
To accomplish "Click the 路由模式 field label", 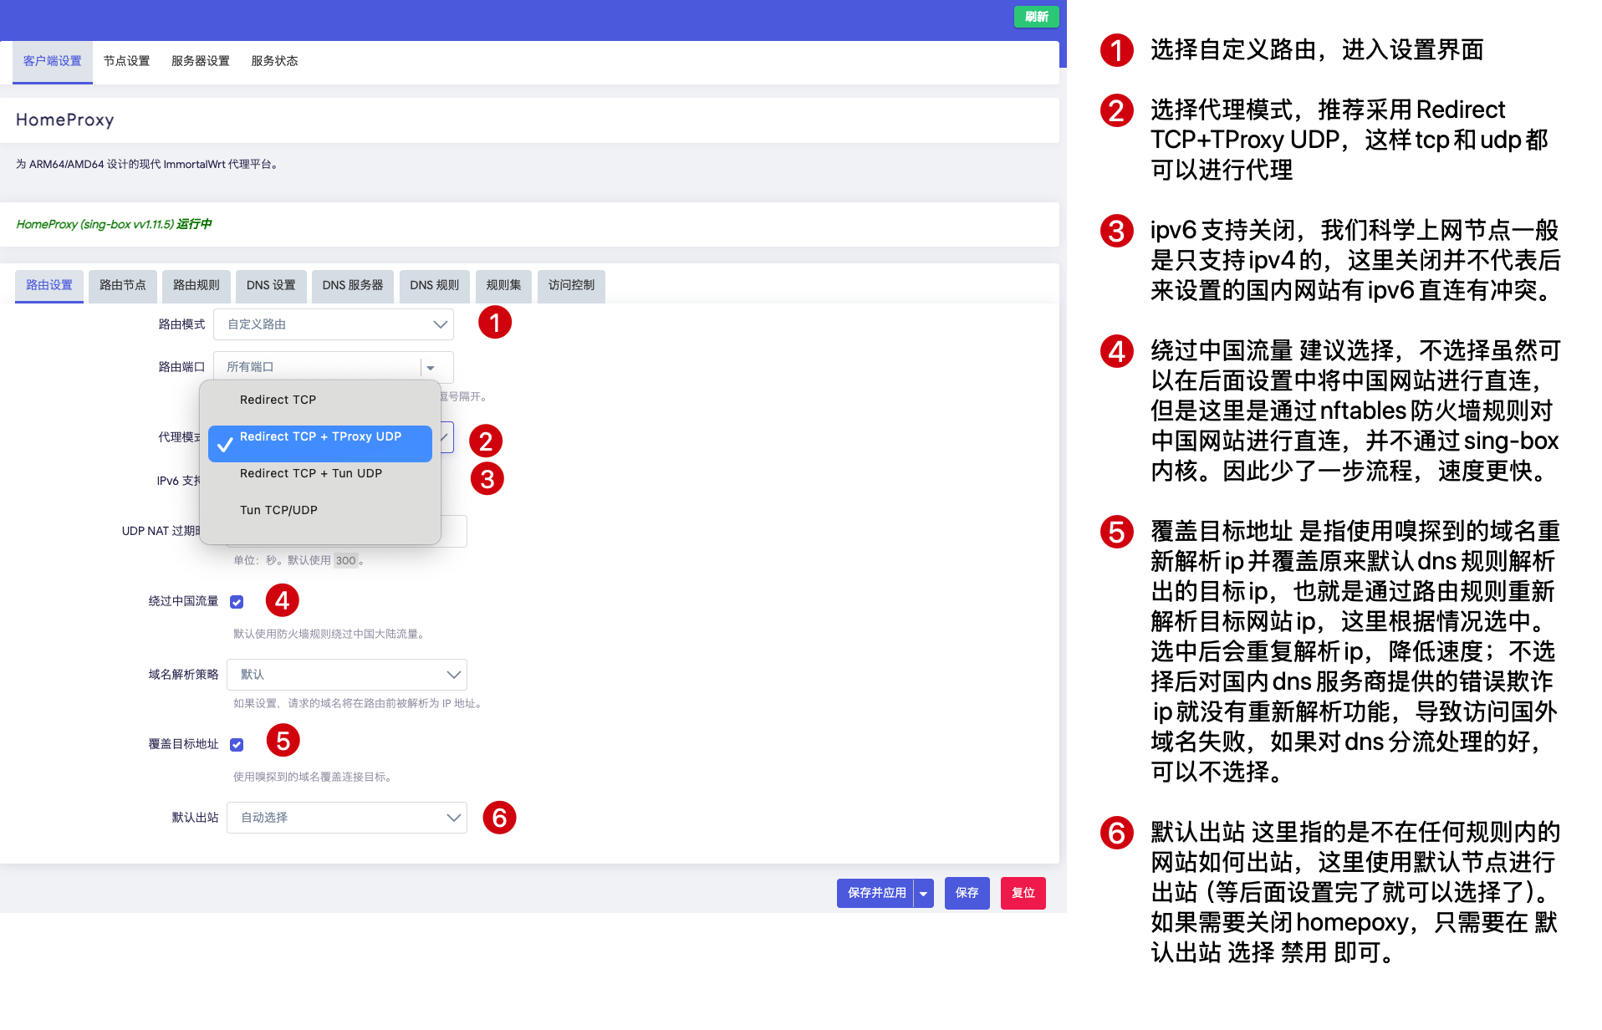I will [181, 324].
